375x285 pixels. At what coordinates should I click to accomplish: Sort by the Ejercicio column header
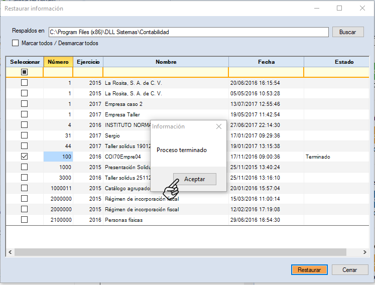coord(88,62)
